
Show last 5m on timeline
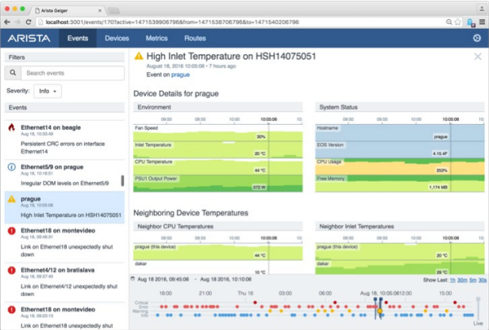tap(473, 280)
